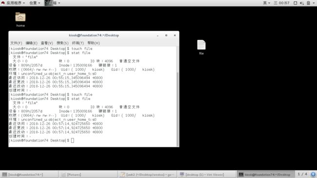
Task: Open the 终端(T) menu
Action: coord(78,43)
